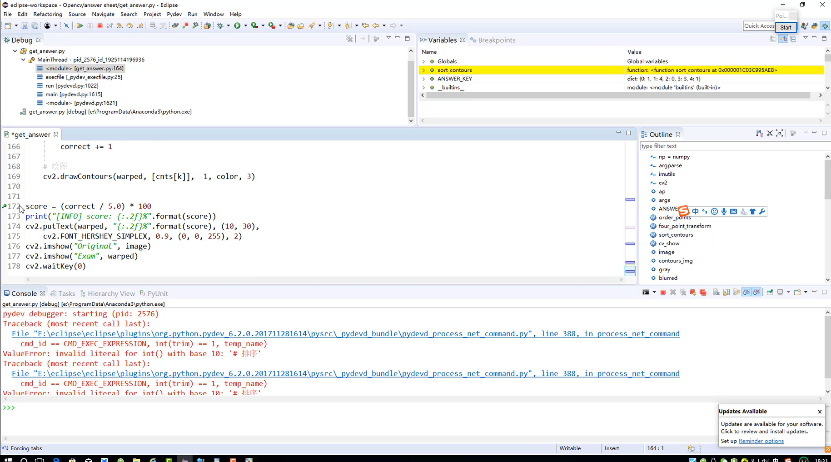Expand the Globals variable row
Screen dimensions: 831x462
click(x=423, y=61)
